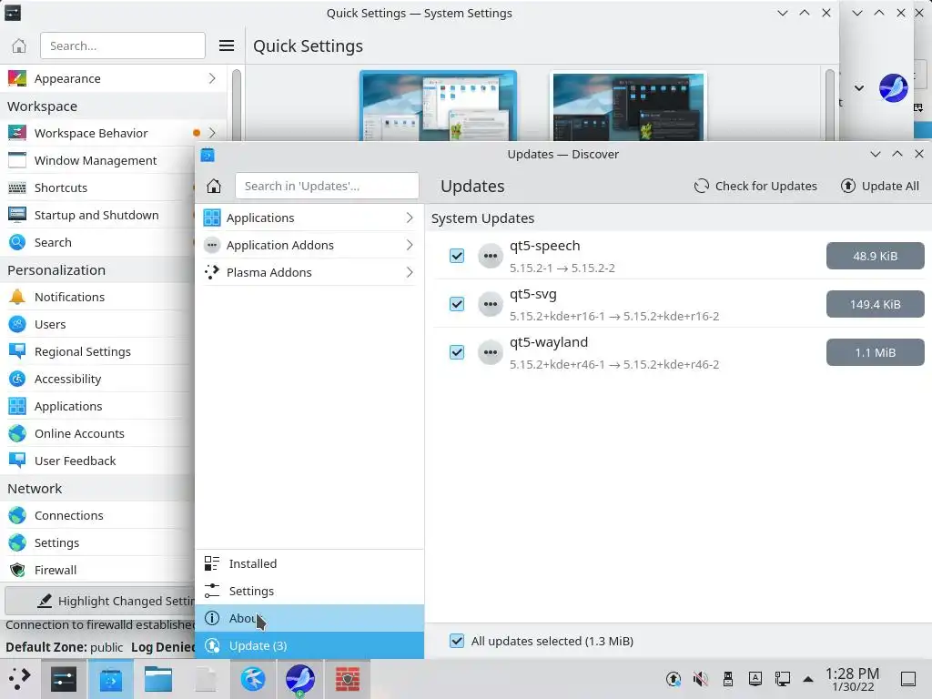Click Discover home icon button
Viewport: 932px width, 699px height.
tap(214, 186)
